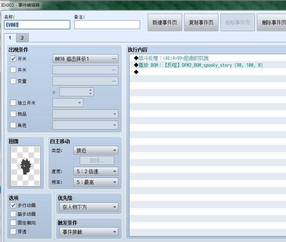Check 穿透 option
Image resolution: width=286 pixels, height=242 pixels.
(x=13, y=232)
